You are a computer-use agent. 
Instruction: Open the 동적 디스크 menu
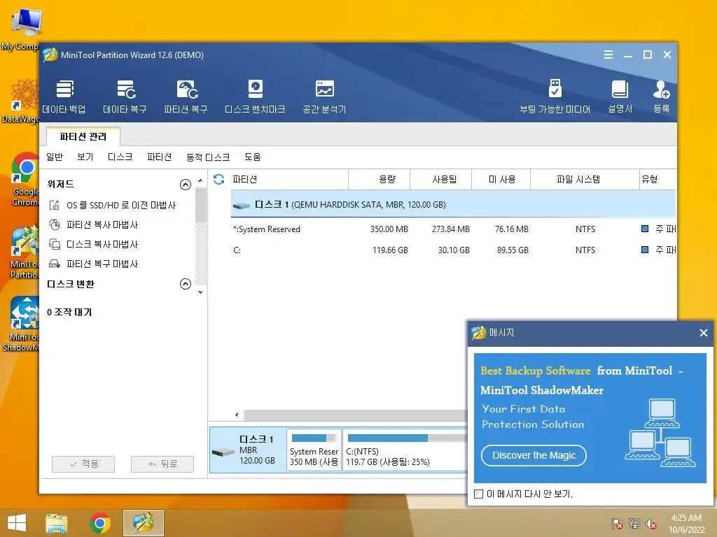pyautogui.click(x=208, y=157)
